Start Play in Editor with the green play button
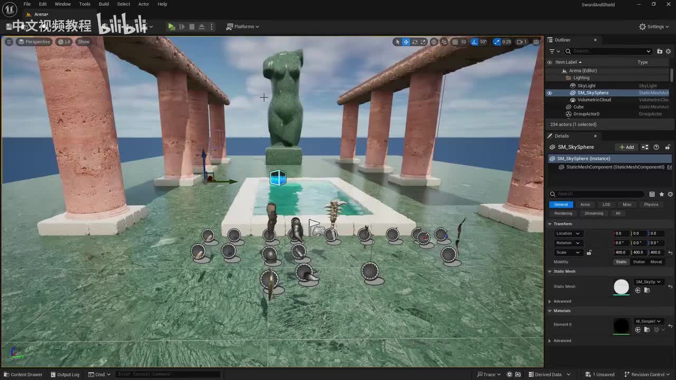The width and height of the screenshot is (676, 380). point(172,26)
